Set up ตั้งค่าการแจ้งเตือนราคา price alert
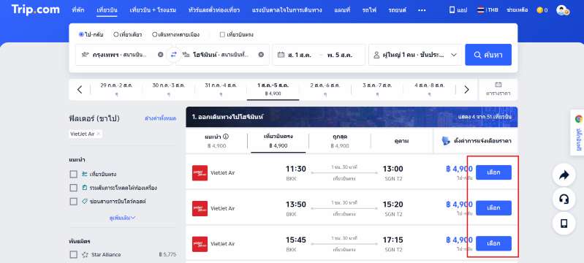Viewport: 584px width, 263px height. pyautogui.click(x=476, y=141)
